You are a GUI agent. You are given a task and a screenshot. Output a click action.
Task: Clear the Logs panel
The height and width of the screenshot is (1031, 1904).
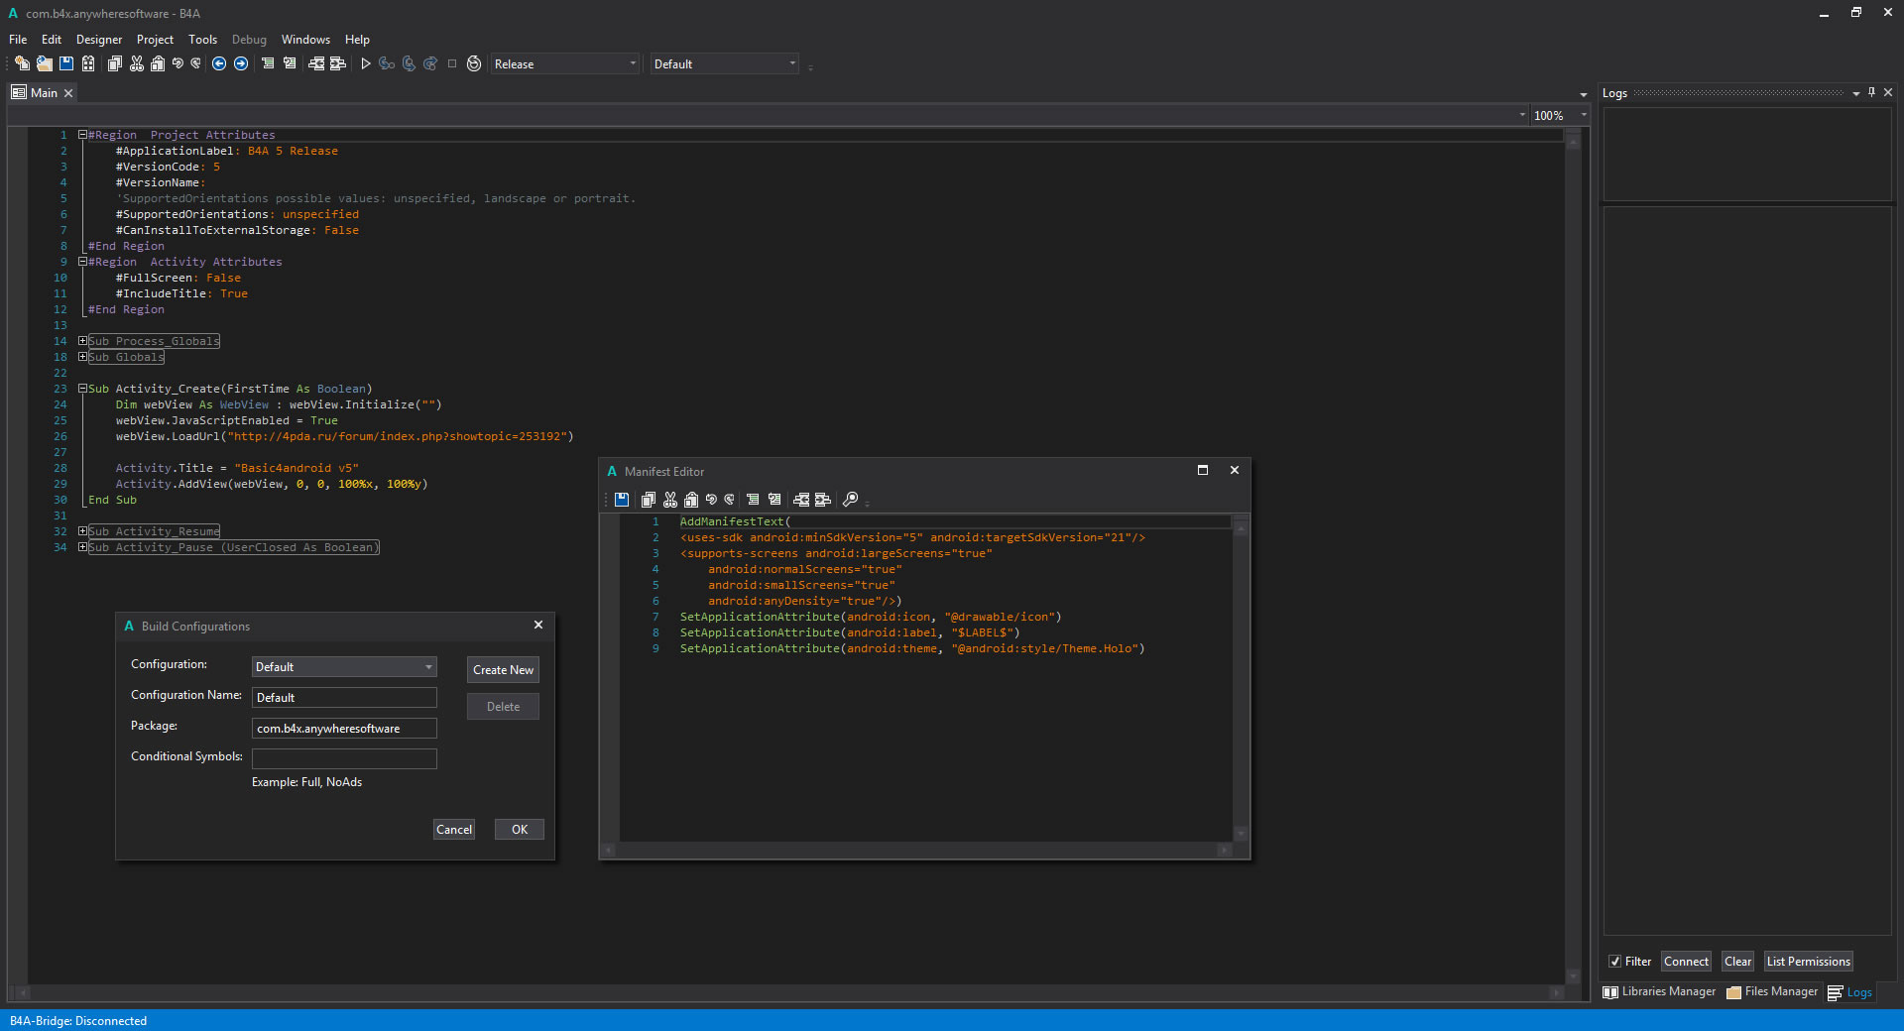[x=1737, y=962]
